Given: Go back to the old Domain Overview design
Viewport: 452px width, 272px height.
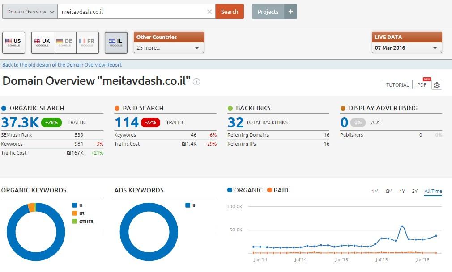Looking at the screenshot, I should [x=62, y=65].
